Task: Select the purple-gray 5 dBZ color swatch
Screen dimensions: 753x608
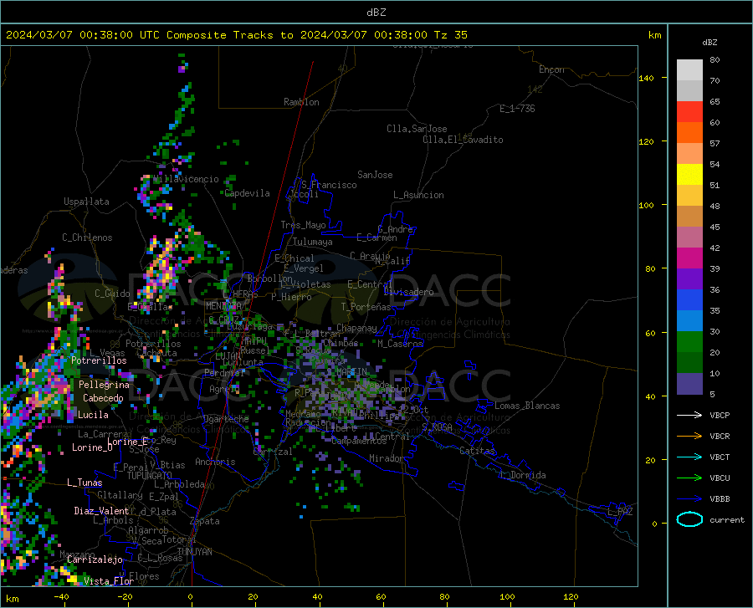Action: coord(689,384)
